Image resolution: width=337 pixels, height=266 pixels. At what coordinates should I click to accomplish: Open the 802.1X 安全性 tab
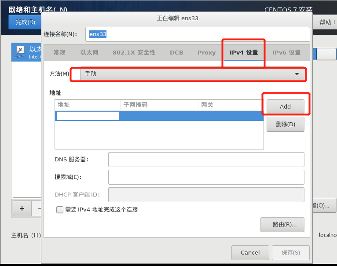click(134, 52)
